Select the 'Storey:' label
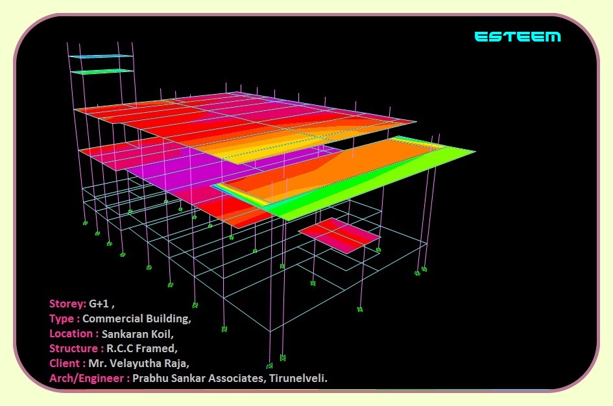Screen dimensions: 613x406 pos(67,304)
